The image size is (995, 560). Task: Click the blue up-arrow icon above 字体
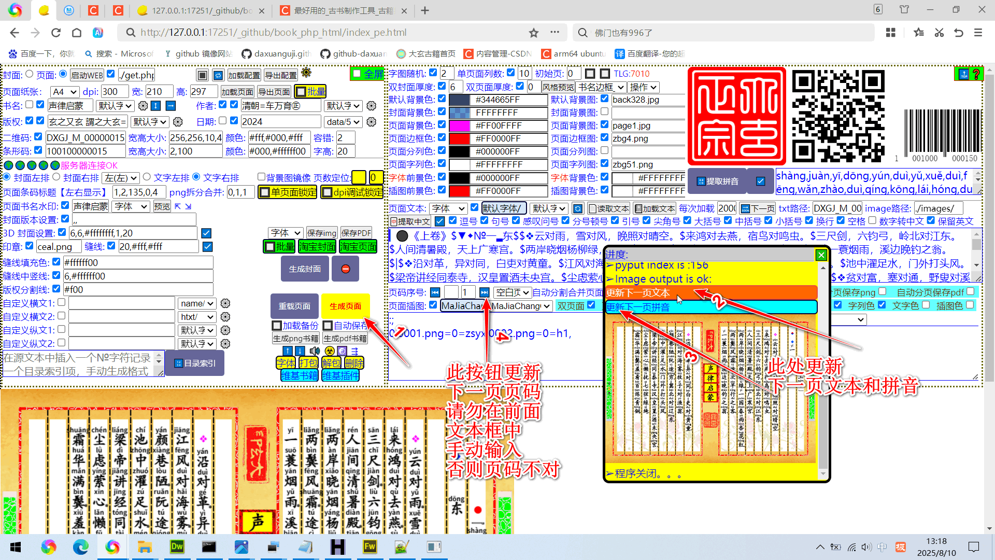pos(288,351)
